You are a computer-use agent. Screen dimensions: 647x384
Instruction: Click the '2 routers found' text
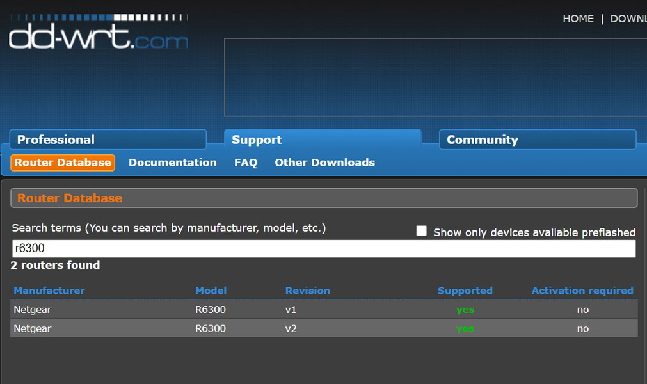click(x=55, y=265)
